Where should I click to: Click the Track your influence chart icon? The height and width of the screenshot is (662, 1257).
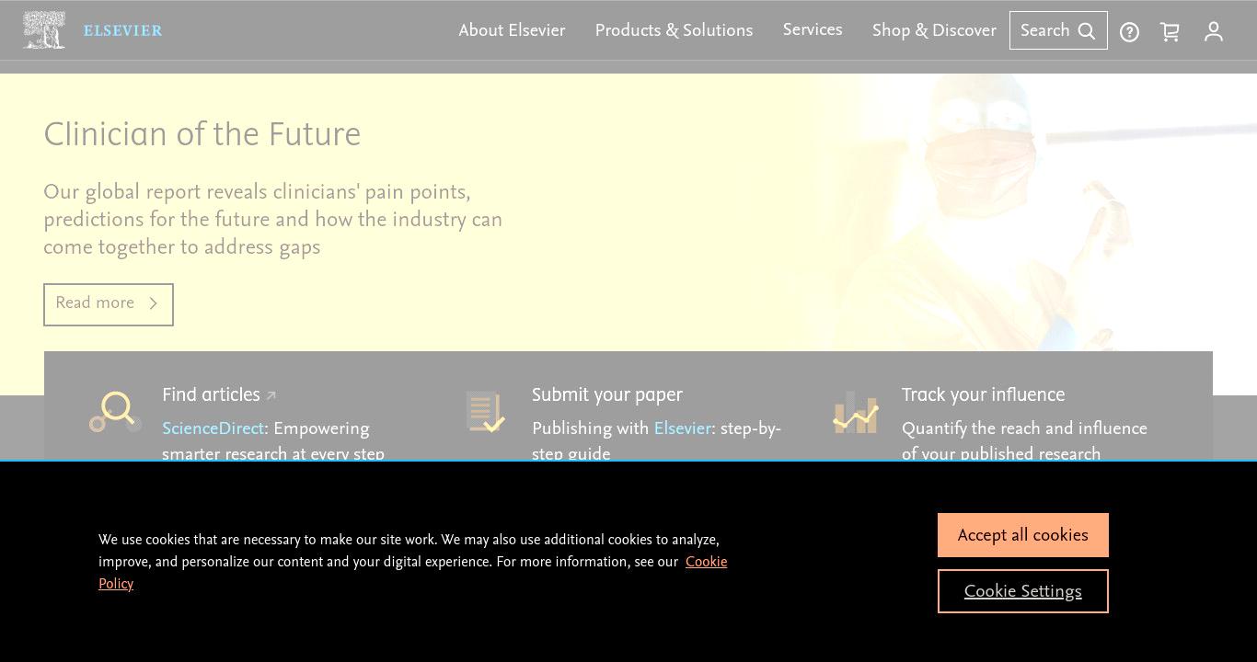(x=856, y=411)
